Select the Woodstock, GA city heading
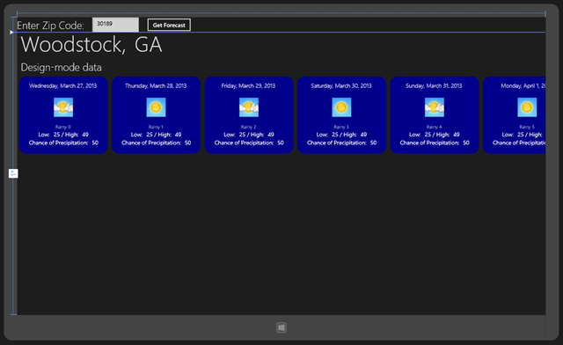 [x=91, y=45]
